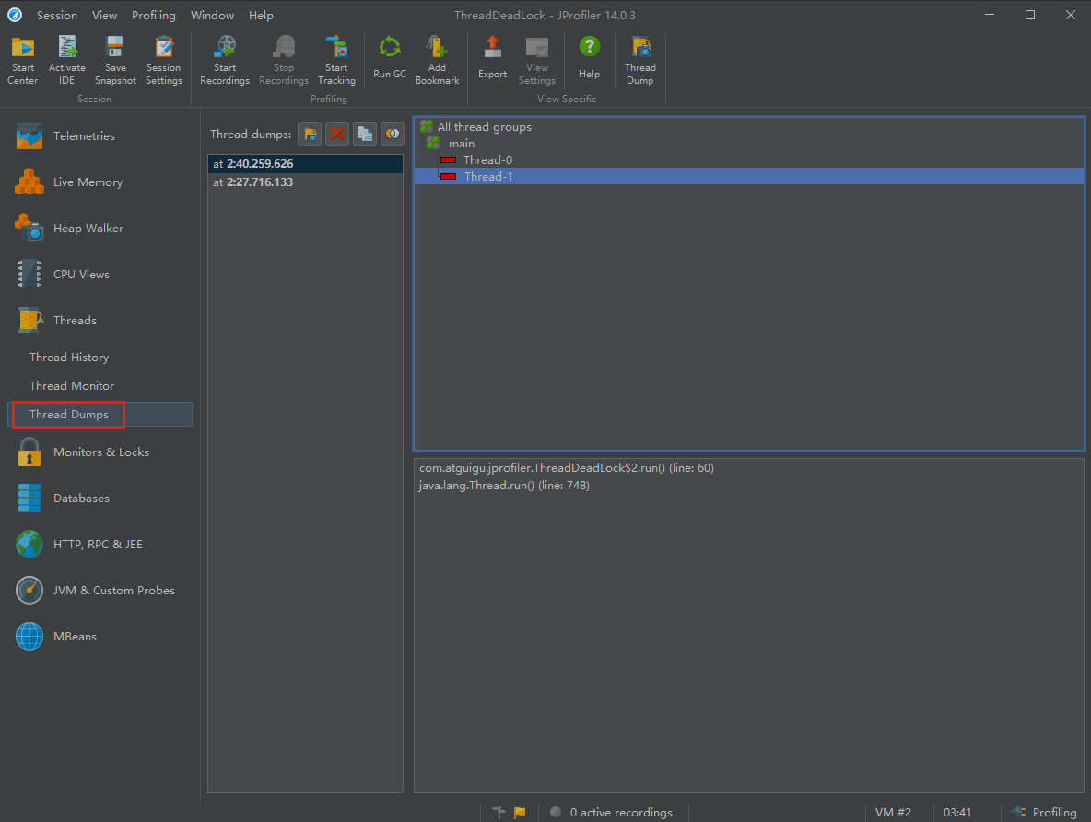This screenshot has width=1091, height=822.
Task: Open View Settings
Action: coord(537,61)
